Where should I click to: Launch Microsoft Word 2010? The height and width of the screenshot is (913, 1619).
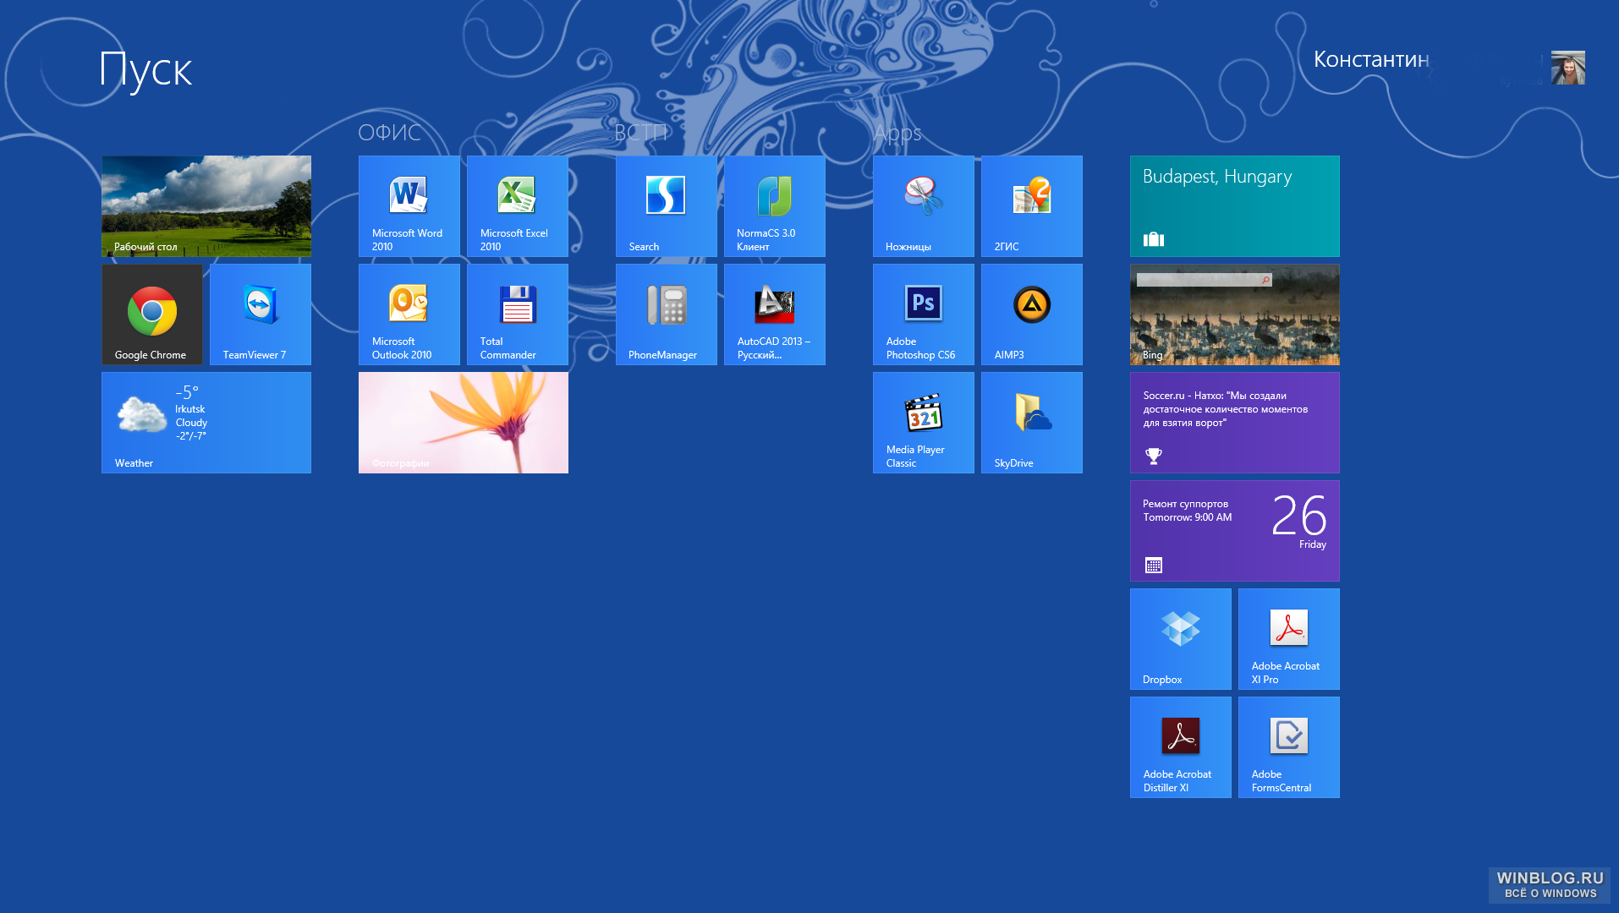click(x=409, y=206)
